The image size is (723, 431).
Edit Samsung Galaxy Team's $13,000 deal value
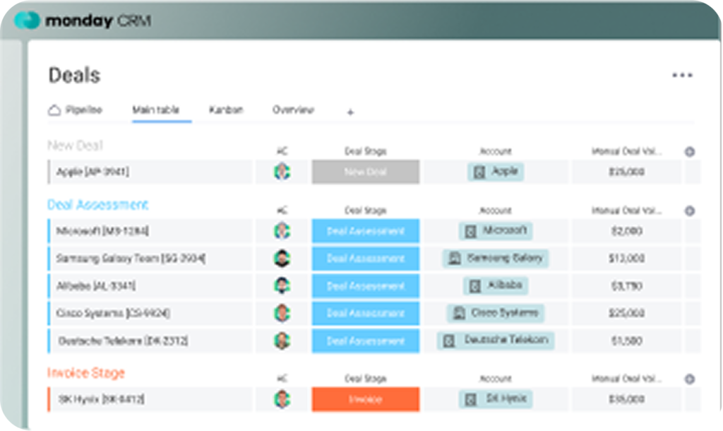pos(627,259)
